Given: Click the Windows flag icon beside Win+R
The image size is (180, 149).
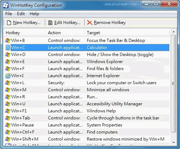Looking at the screenshot, I should pos(8,97).
